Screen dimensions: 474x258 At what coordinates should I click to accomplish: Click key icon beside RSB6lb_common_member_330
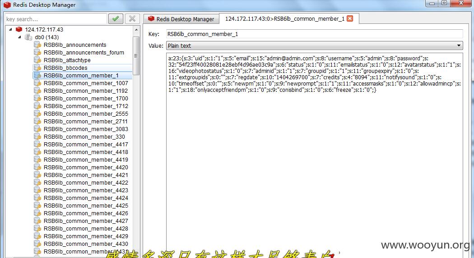(x=37, y=137)
